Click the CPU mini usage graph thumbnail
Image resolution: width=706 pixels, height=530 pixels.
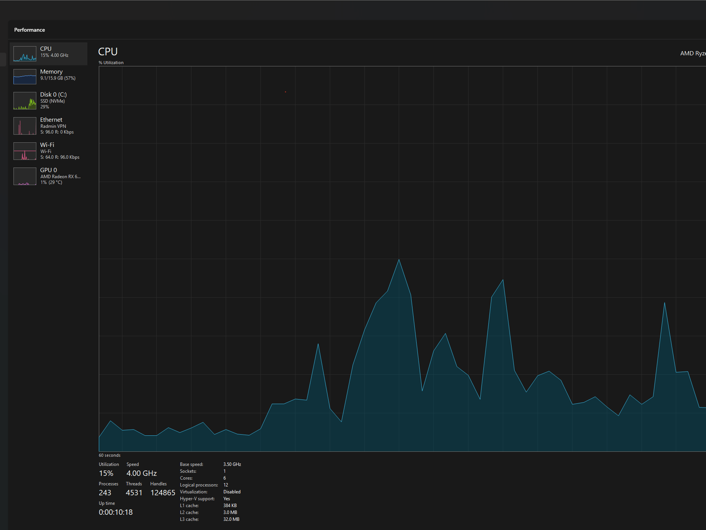(25, 54)
